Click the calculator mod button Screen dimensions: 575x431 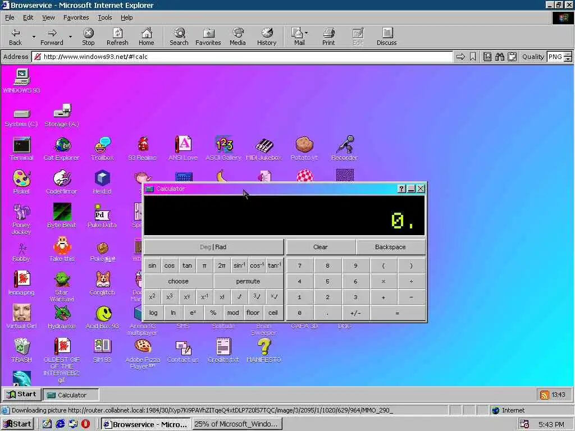click(x=233, y=313)
